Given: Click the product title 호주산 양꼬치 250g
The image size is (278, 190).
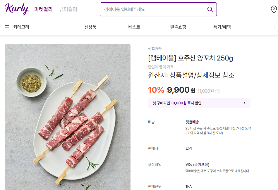Looking at the screenshot, I should pos(191,58).
